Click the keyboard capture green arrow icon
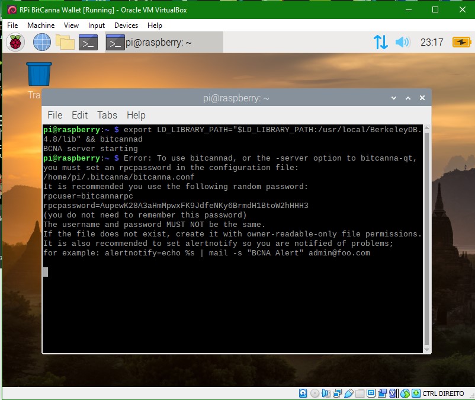Screen dimensions: 475x400 click(x=416, y=393)
